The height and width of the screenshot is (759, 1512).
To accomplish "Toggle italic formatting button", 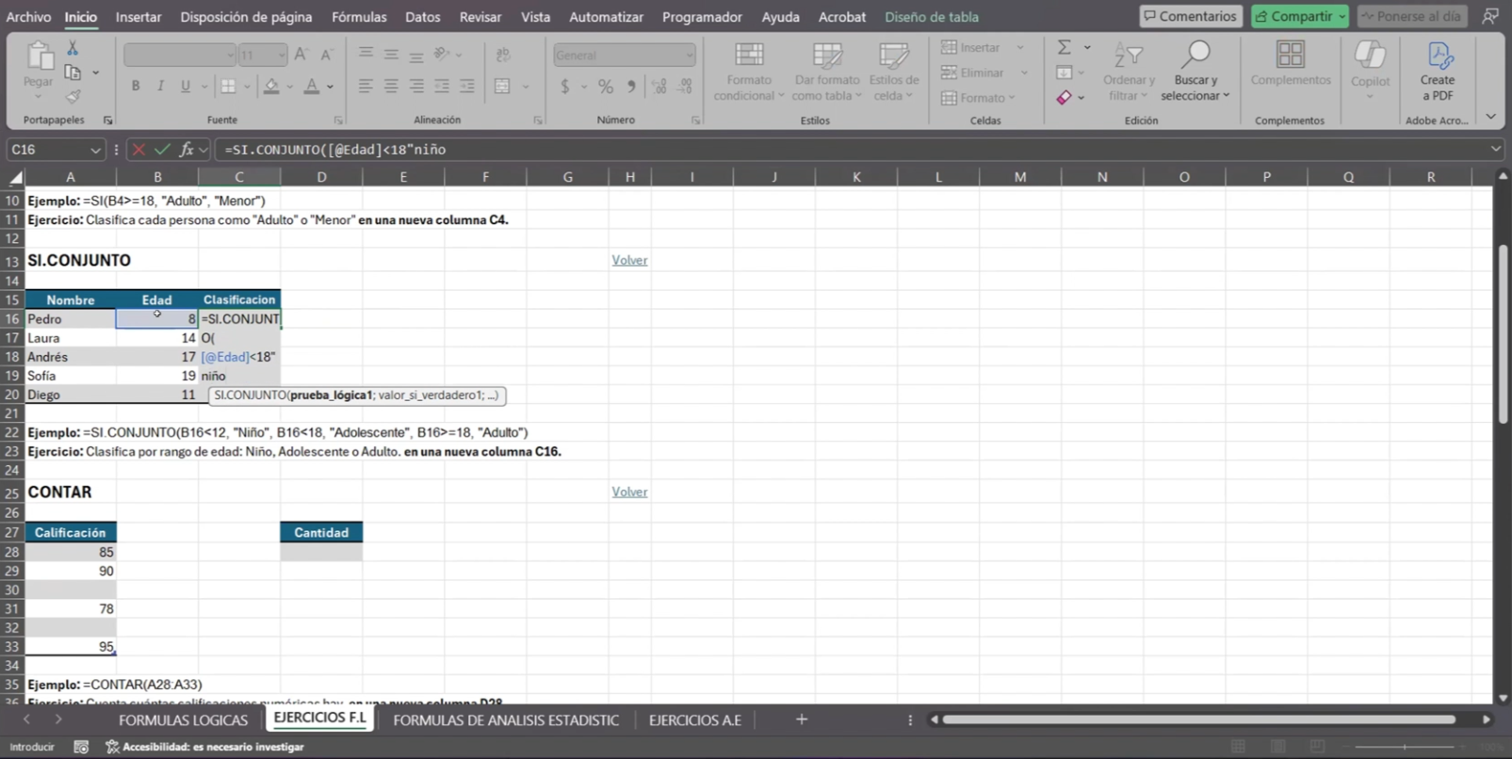I will coord(160,87).
